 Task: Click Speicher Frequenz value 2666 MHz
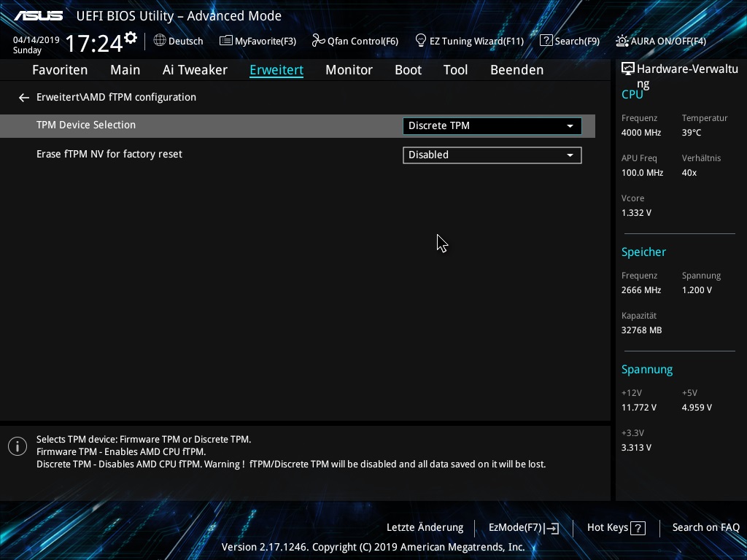click(641, 290)
